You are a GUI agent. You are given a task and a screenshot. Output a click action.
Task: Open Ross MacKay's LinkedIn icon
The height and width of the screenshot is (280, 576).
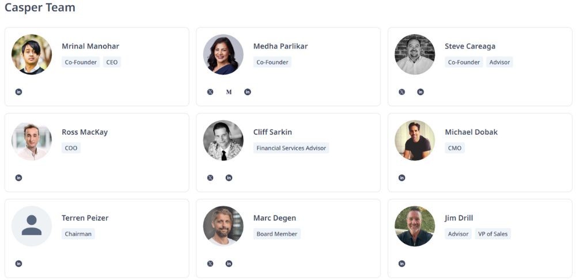(18, 178)
